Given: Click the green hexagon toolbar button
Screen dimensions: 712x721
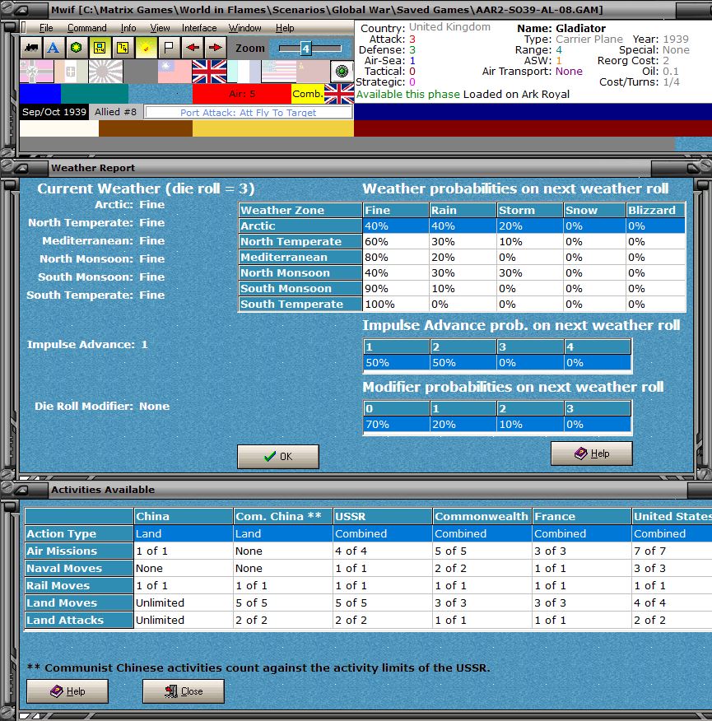Looking at the screenshot, I should tap(77, 48).
